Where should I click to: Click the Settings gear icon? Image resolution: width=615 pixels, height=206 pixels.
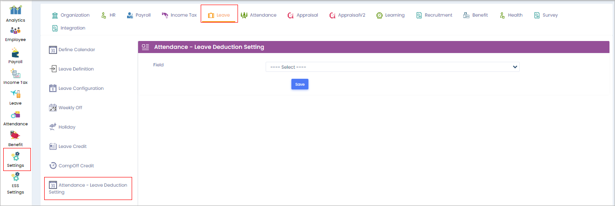[x=16, y=157]
